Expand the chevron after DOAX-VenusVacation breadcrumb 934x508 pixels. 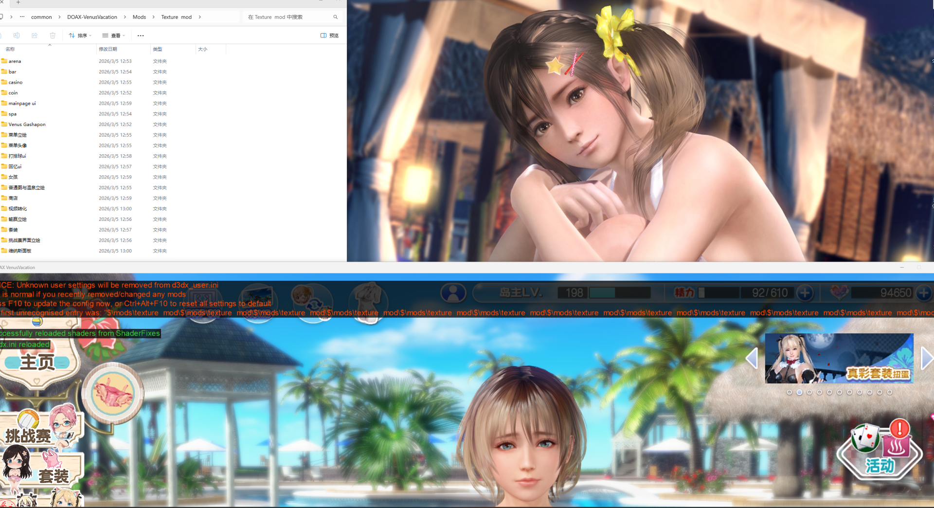[x=125, y=17]
